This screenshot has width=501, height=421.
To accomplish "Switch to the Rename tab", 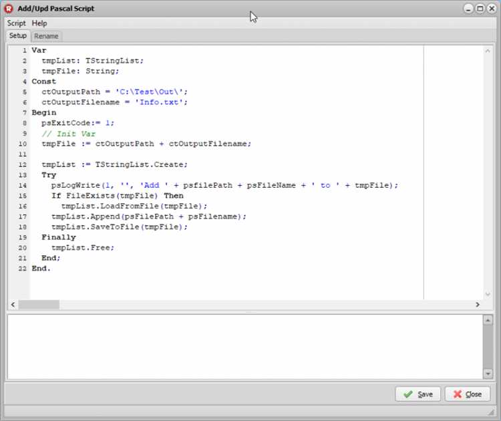I will click(x=46, y=36).
